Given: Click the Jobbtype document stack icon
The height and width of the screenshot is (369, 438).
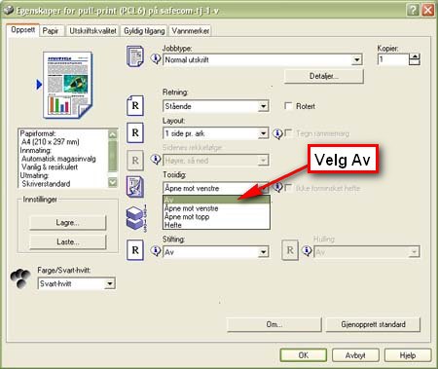Looking at the screenshot, I should 135,56.
